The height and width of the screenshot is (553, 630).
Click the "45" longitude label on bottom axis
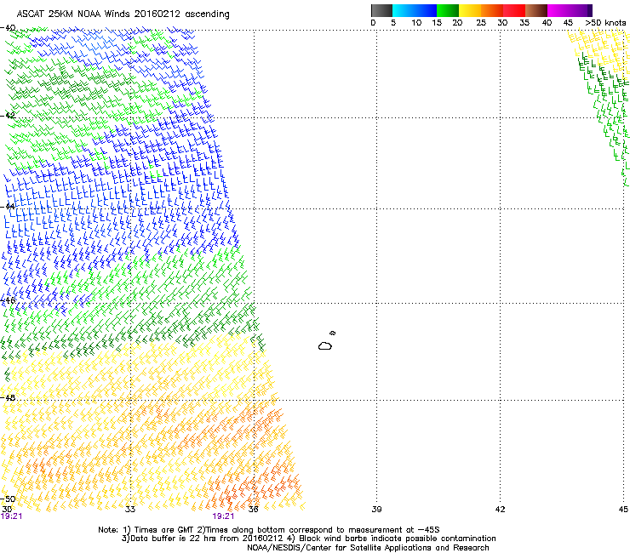tap(623, 510)
